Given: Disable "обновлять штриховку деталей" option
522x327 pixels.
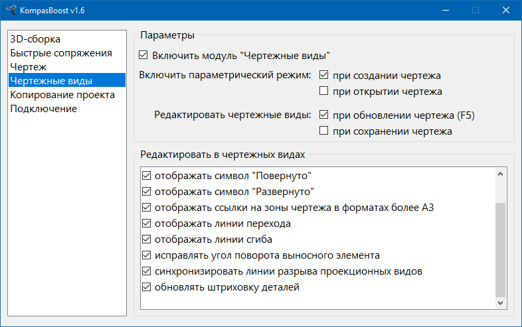Looking at the screenshot, I should (147, 288).
